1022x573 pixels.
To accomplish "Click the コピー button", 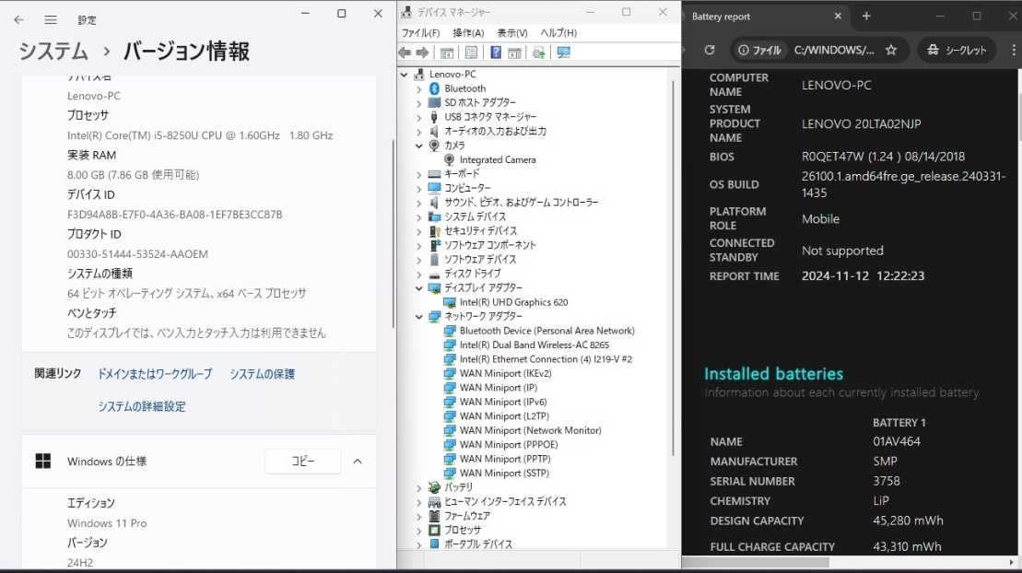I will (x=302, y=461).
